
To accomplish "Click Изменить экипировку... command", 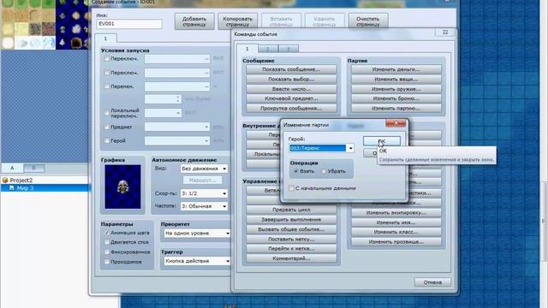I will coord(396,213).
